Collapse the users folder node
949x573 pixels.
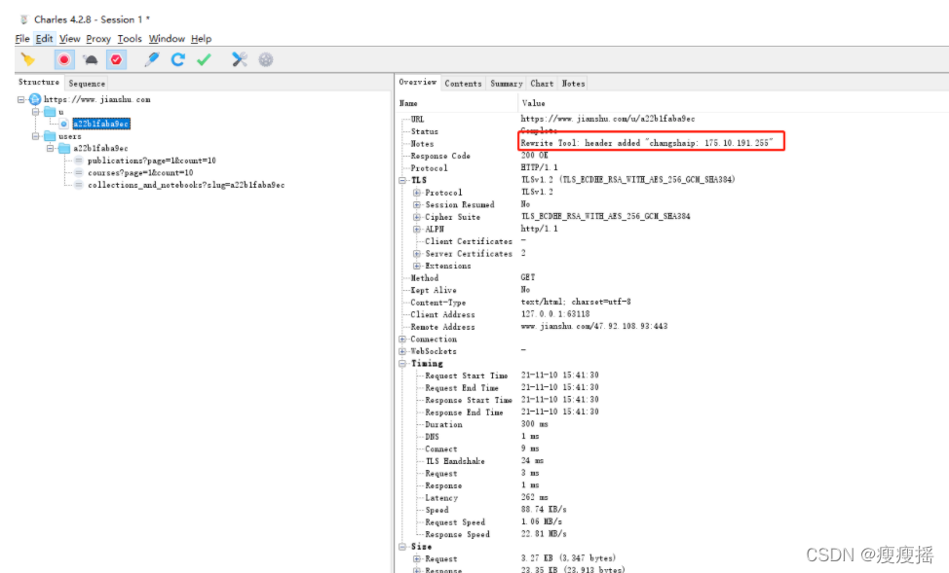coord(36,136)
